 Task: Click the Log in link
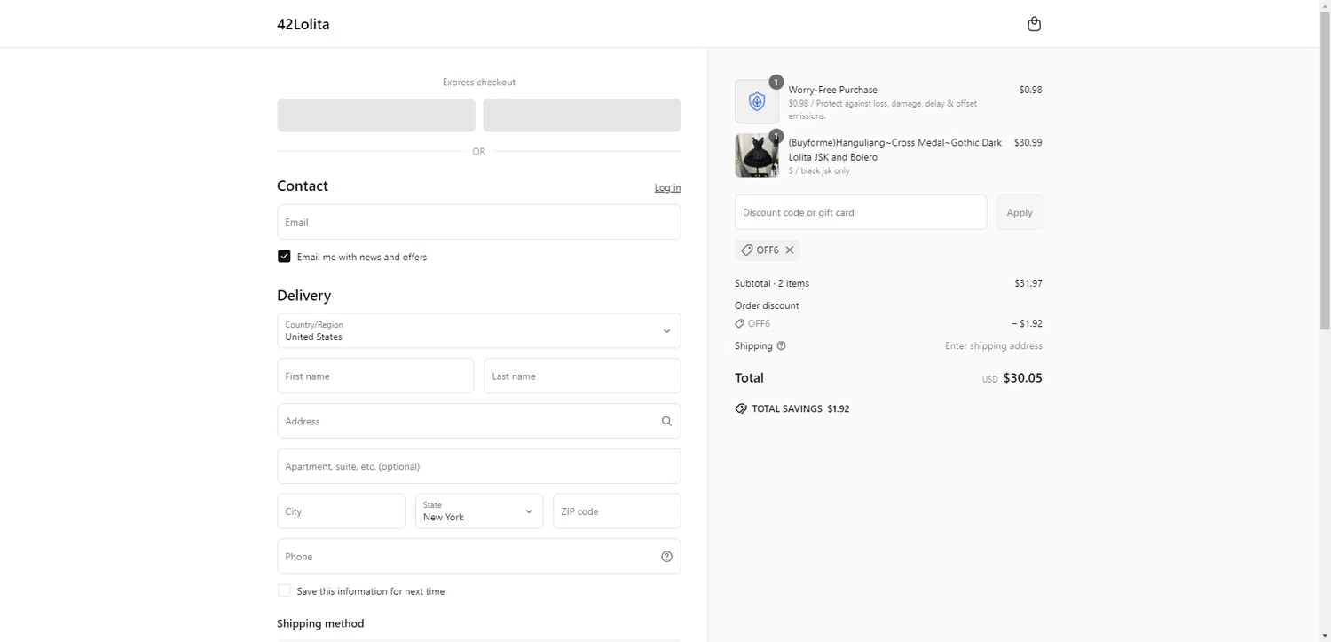(x=667, y=188)
